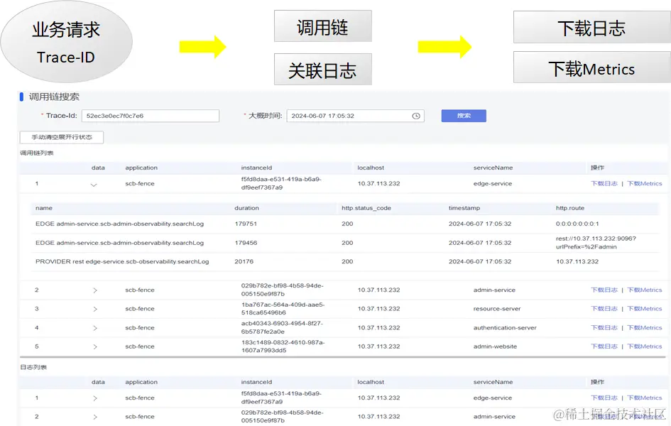Expand the resource-server trace row
Viewport: 671px width, 426px height.
[95, 310]
